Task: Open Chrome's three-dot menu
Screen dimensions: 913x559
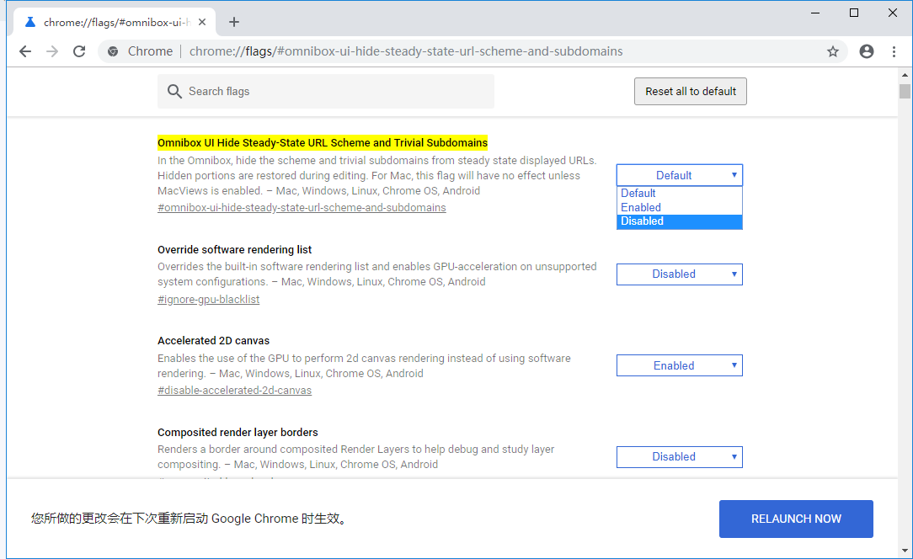Action: tap(894, 51)
